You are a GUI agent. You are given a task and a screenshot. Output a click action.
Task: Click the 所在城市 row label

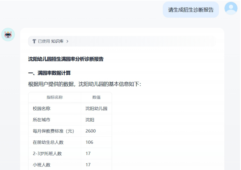tap(42, 120)
